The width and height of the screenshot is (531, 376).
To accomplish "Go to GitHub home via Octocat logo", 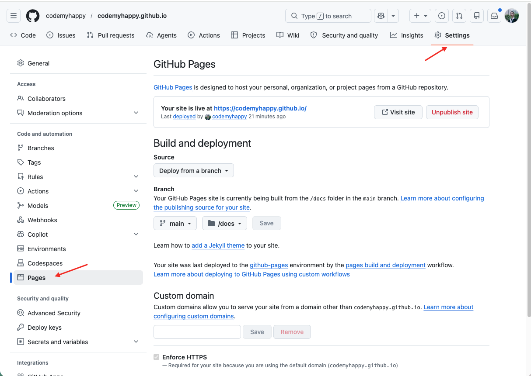I will coord(33,16).
